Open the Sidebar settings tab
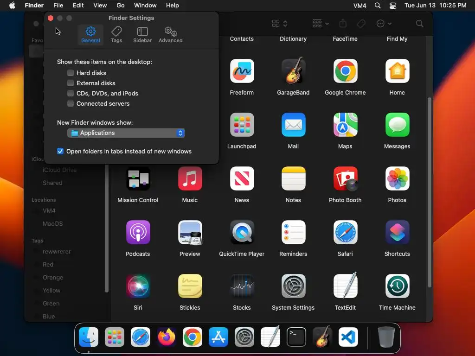Image resolution: width=475 pixels, height=356 pixels. [142, 34]
